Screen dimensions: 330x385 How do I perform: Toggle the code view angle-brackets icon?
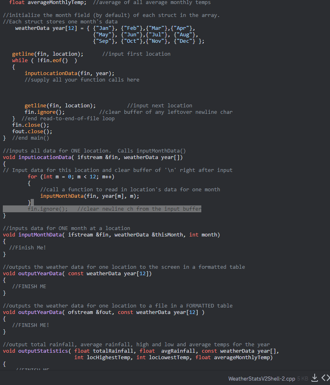pos(326,378)
